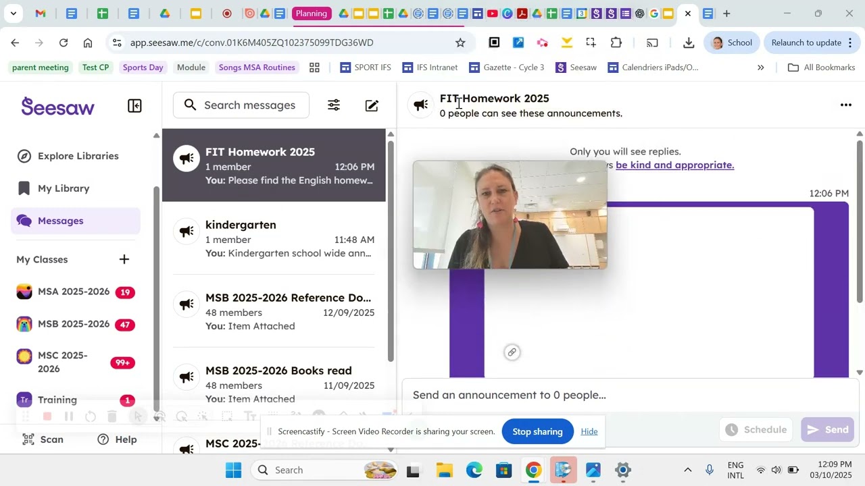The width and height of the screenshot is (865, 486).
Task: Compose a new message
Action: tap(372, 105)
